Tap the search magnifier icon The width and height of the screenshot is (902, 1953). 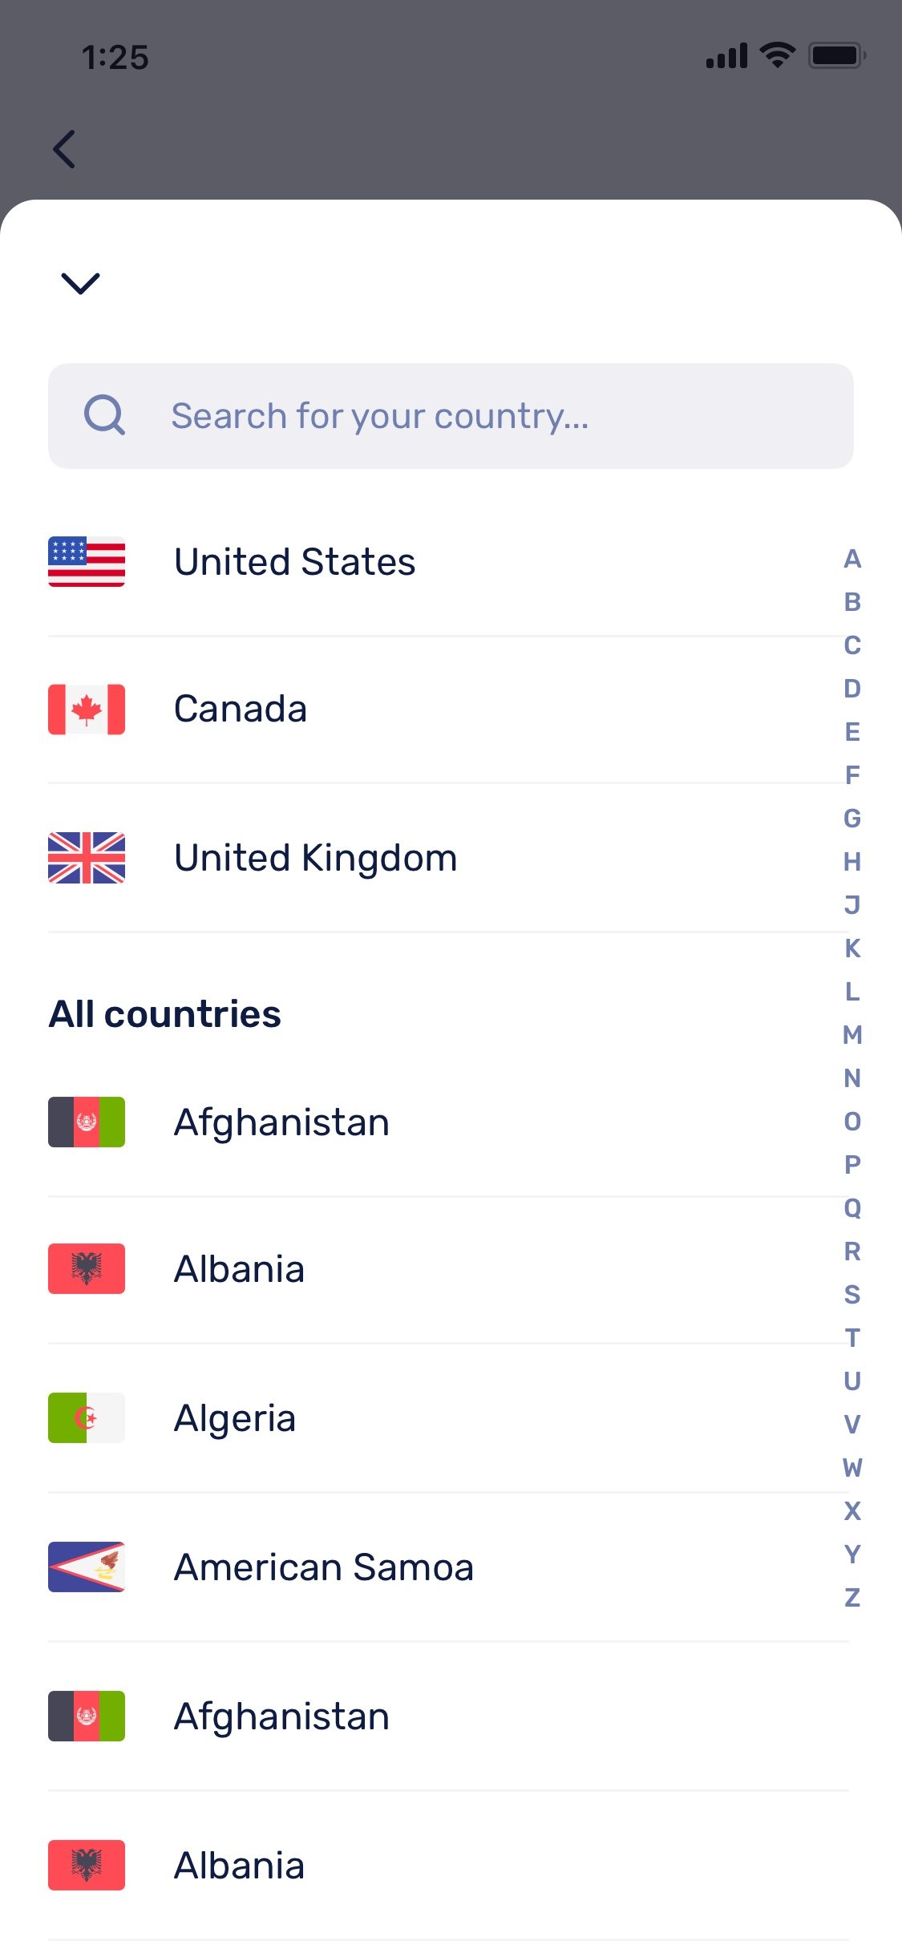click(105, 415)
